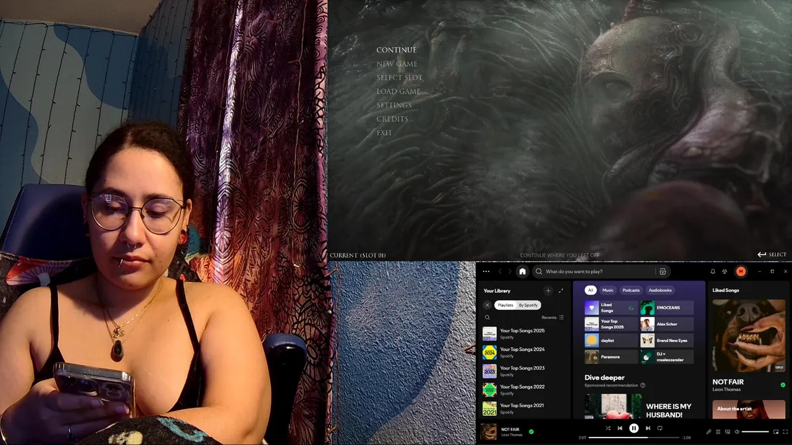Click the Spotify Browse icon in search bar
This screenshot has height=445, width=792.
(663, 271)
